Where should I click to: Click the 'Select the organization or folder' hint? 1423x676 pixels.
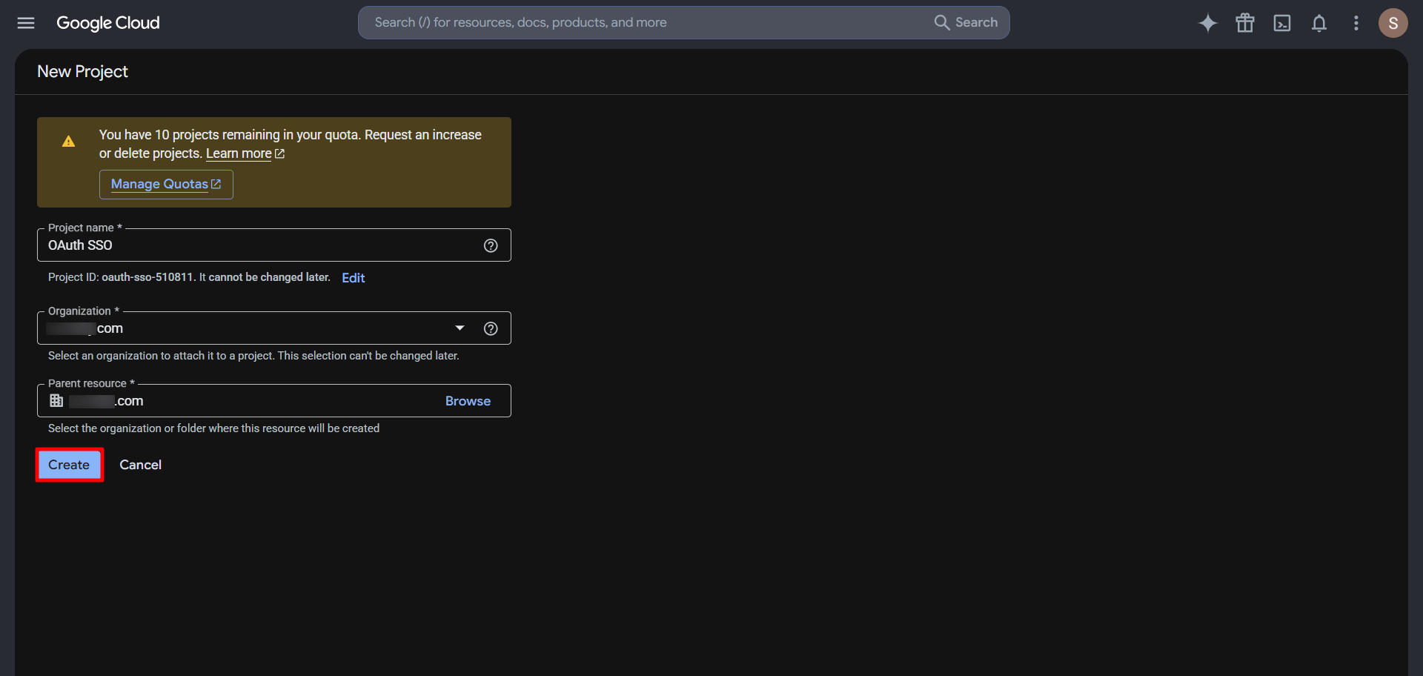[213, 428]
